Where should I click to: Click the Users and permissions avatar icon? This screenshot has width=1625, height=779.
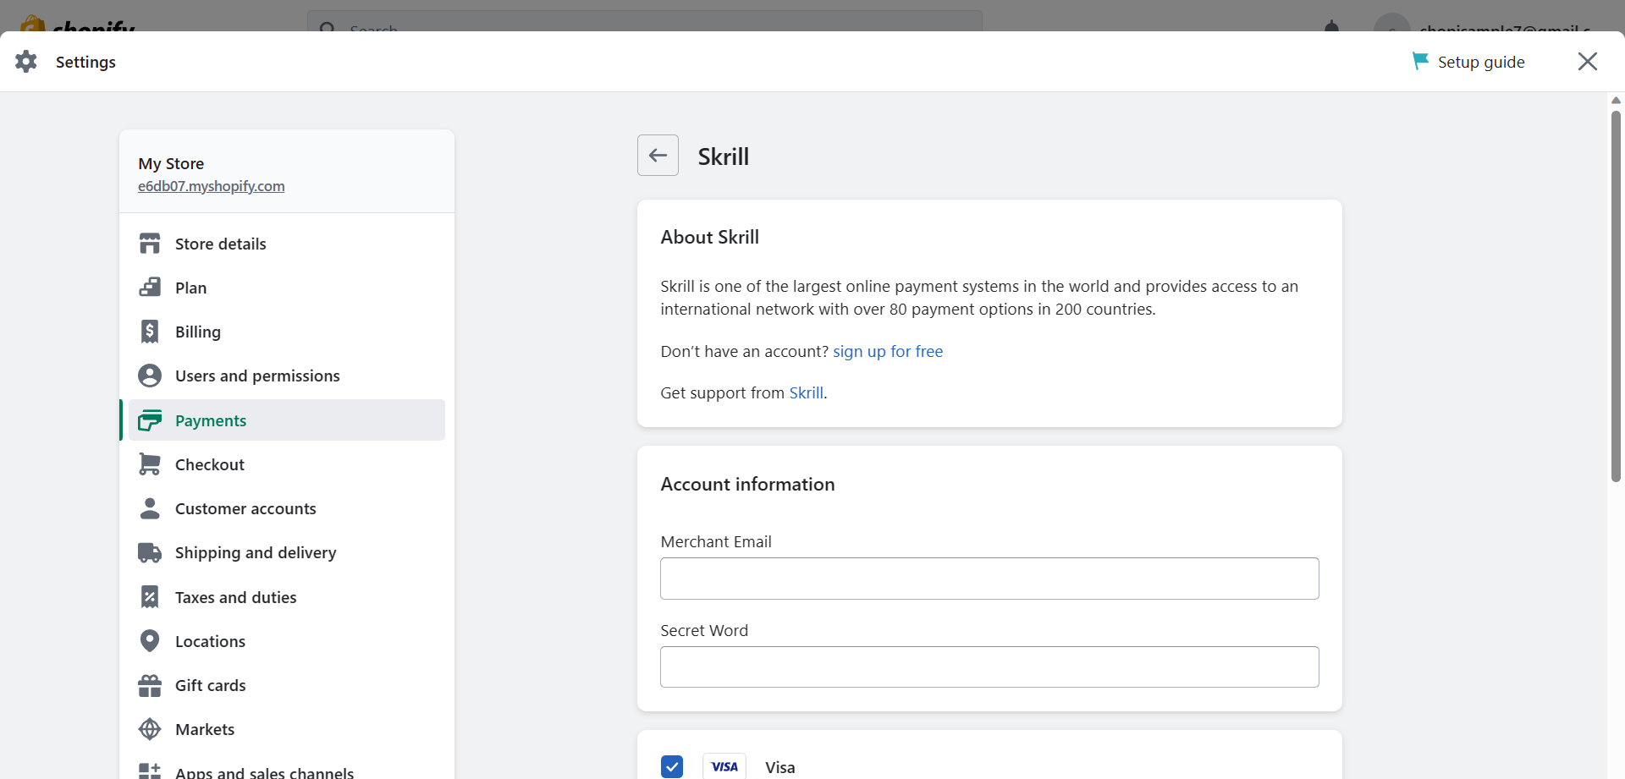point(150,376)
